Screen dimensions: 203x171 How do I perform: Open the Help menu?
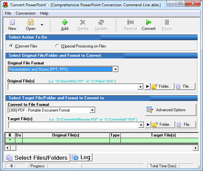pos(44,13)
